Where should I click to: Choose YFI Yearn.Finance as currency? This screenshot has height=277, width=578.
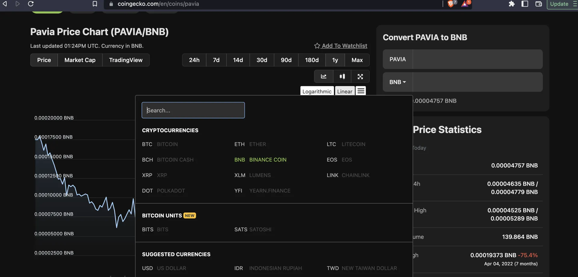pos(263,191)
